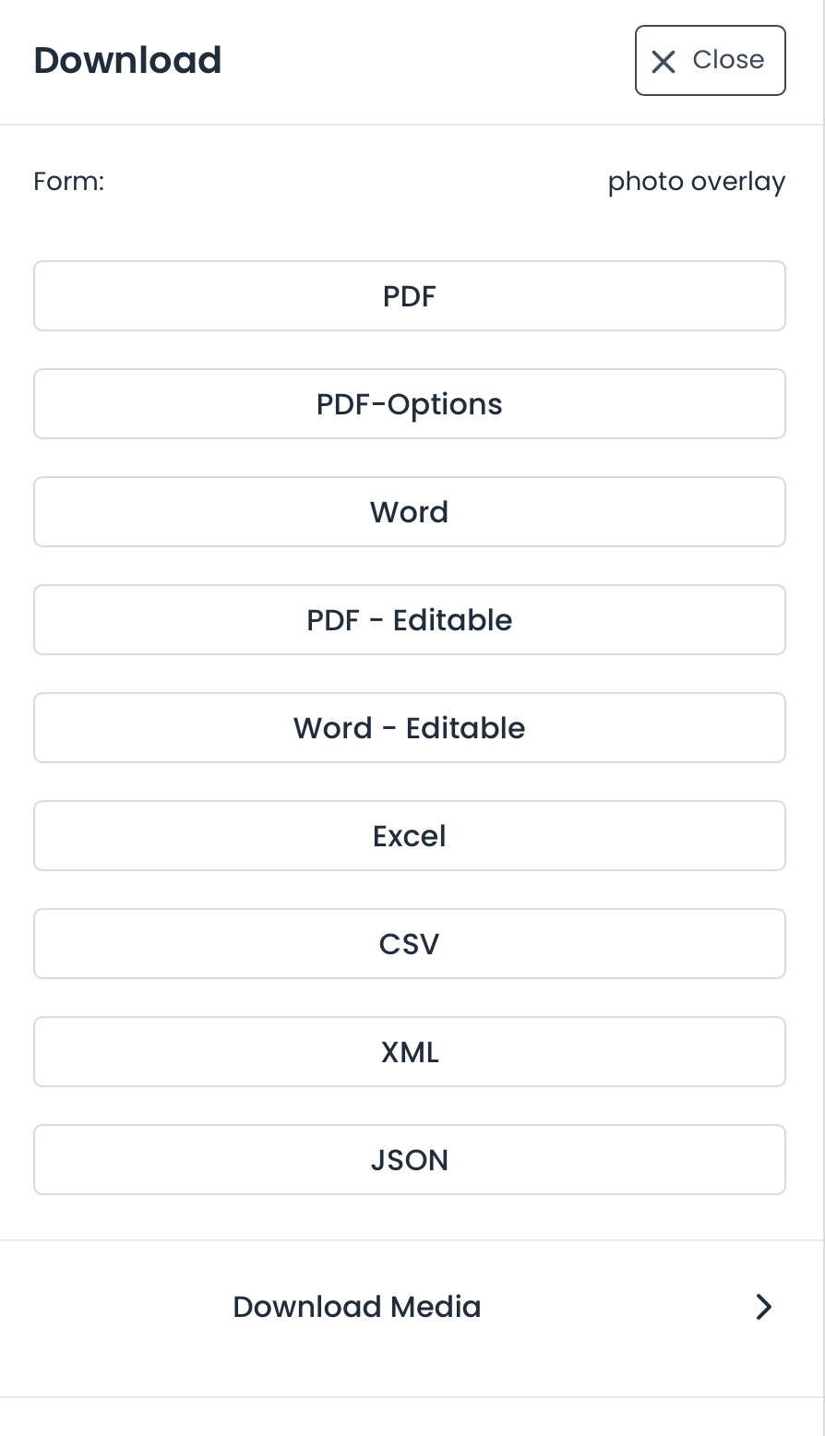The height and width of the screenshot is (1436, 825).
Task: Click the photo overlay form name
Action: 697,181
